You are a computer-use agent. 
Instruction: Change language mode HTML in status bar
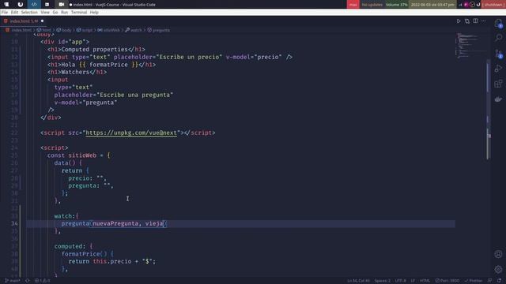coord(425,281)
